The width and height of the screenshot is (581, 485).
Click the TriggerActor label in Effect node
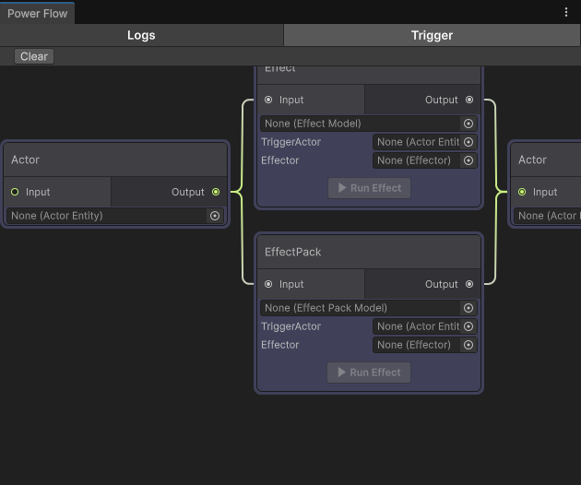point(290,142)
